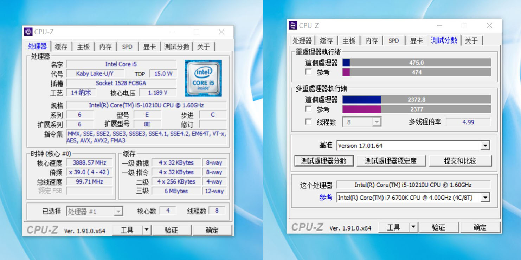Open the 工具 dropdown arrow in the benchmark window

(x=413, y=227)
